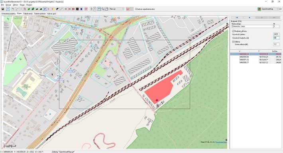Click the blue square object icon
The height and width of the screenshot is (153, 283).
81,9
